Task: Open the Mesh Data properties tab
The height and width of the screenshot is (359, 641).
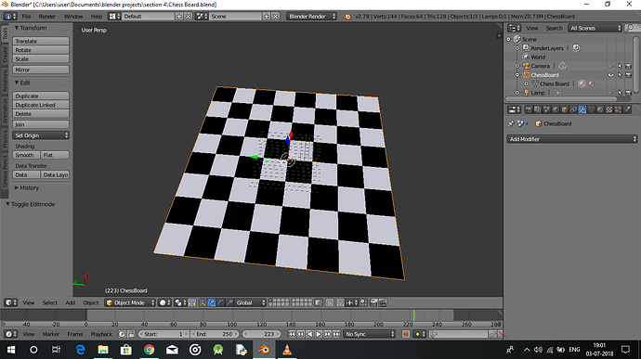Action: click(592, 109)
